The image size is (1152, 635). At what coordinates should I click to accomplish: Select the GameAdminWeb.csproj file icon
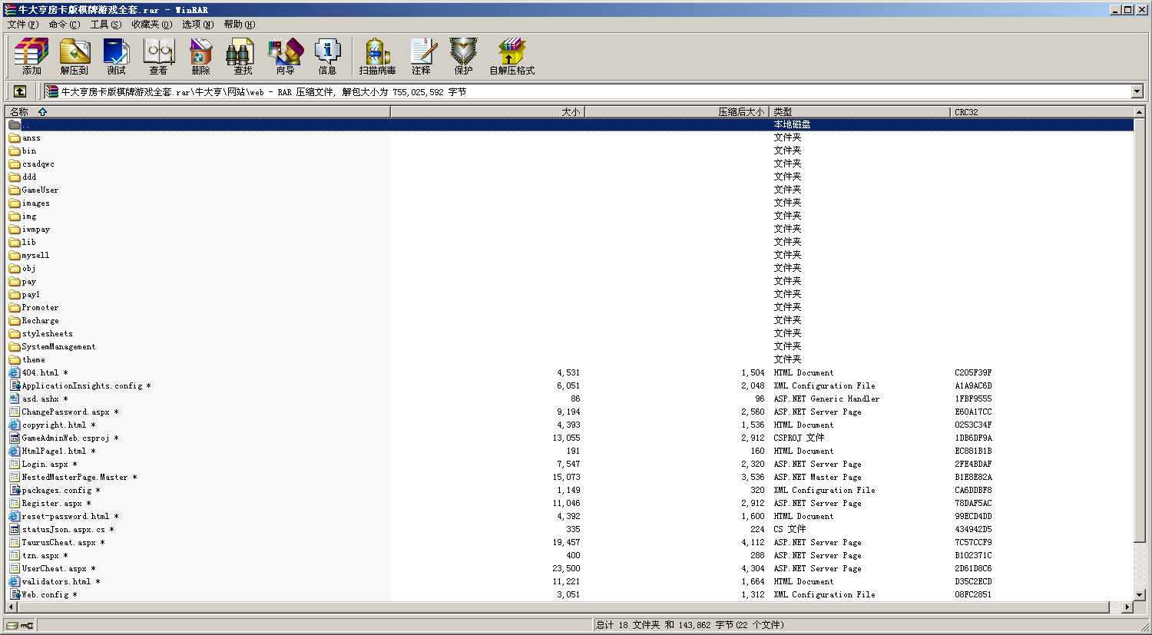15,438
